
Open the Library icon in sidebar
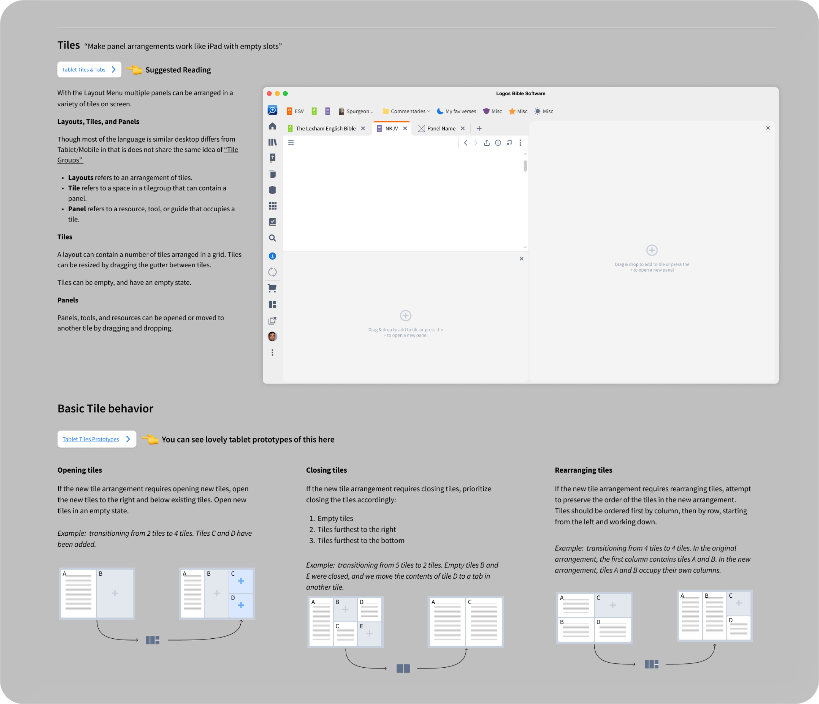pos(272,142)
